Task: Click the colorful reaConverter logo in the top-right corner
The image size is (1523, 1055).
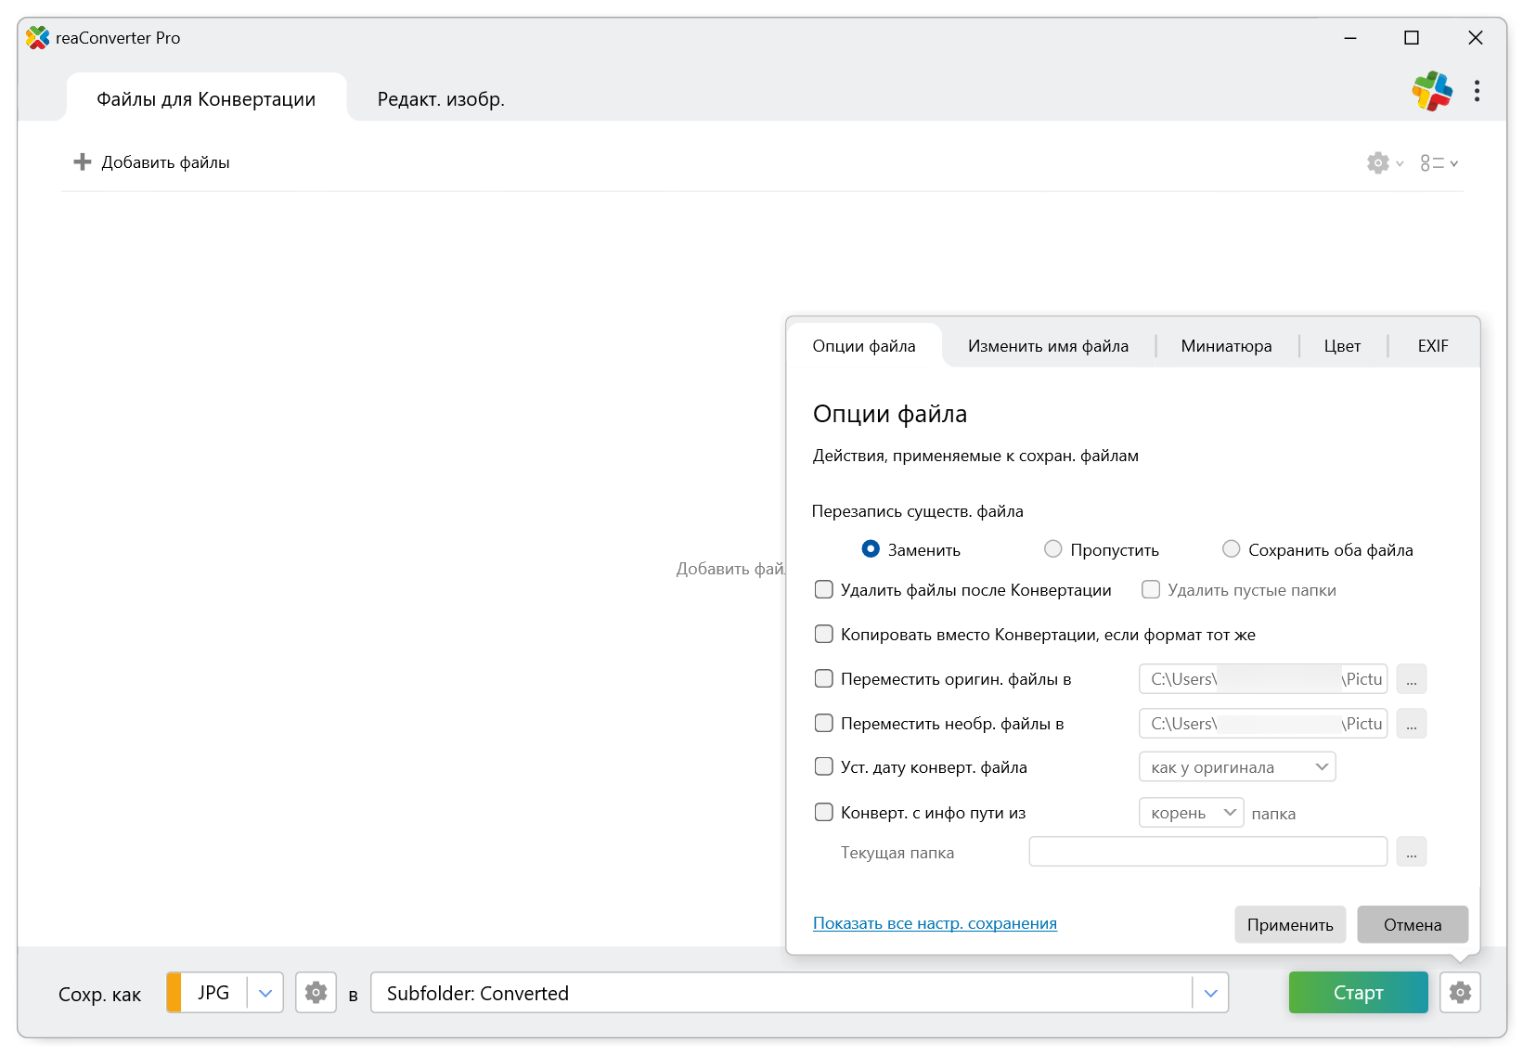Action: 1432,91
